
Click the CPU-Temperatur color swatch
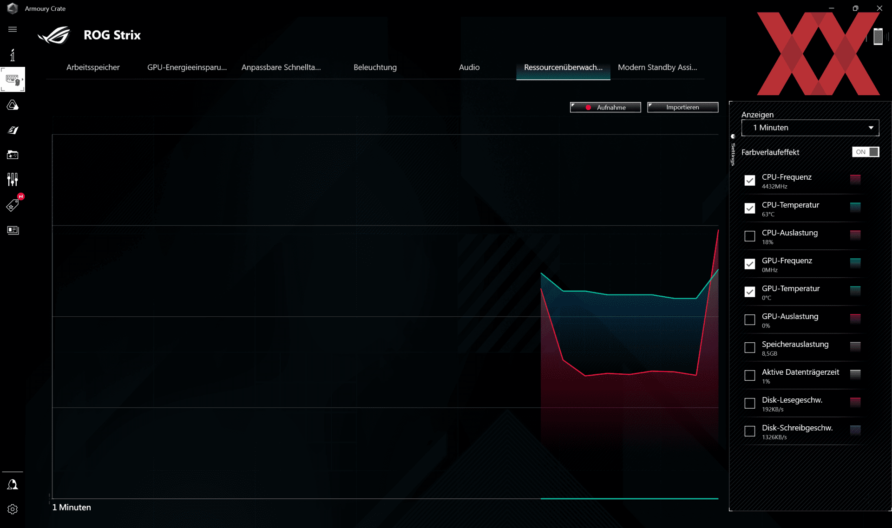coord(855,207)
